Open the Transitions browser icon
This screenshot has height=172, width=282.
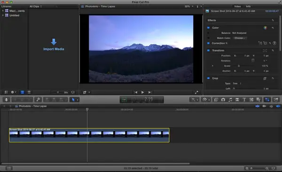click(x=237, y=100)
